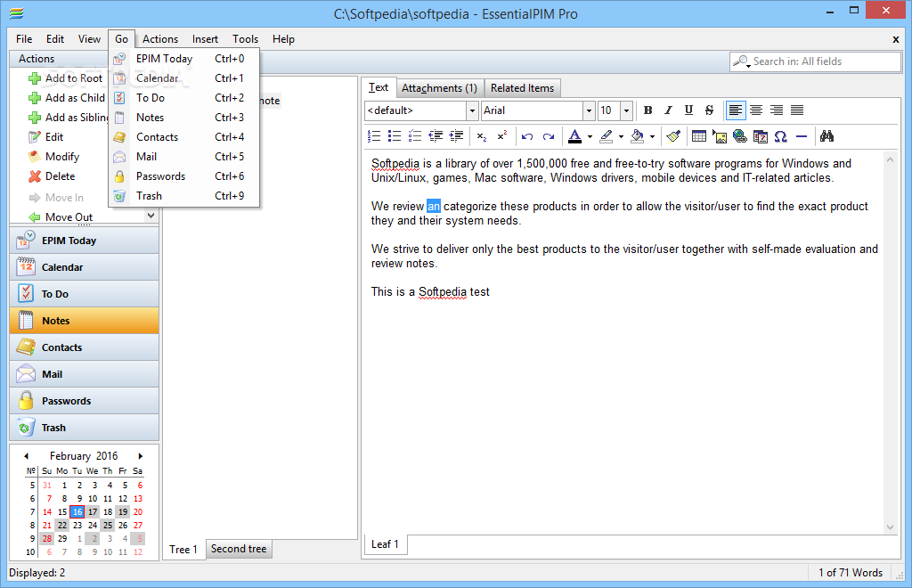Choose Trash from the Go menu
The image size is (912, 588).
(183, 196)
